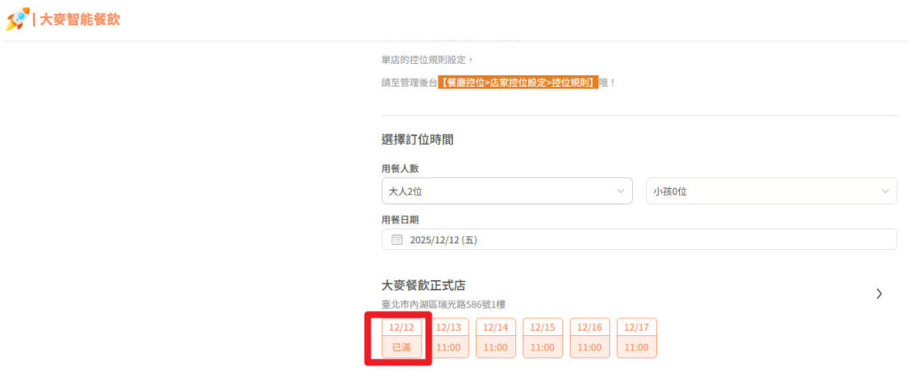Open the 小孩0位 children dropdown
The height and width of the screenshot is (369, 909).
coord(771,192)
